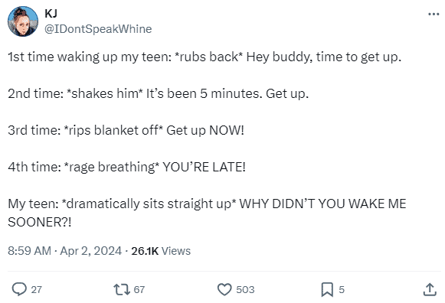Click the '4th time: rage breathing' line
Viewport: 445px width, 303px height.
pos(126,167)
